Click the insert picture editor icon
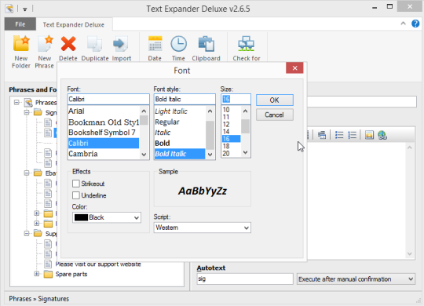The image size is (424, 306). (369, 135)
